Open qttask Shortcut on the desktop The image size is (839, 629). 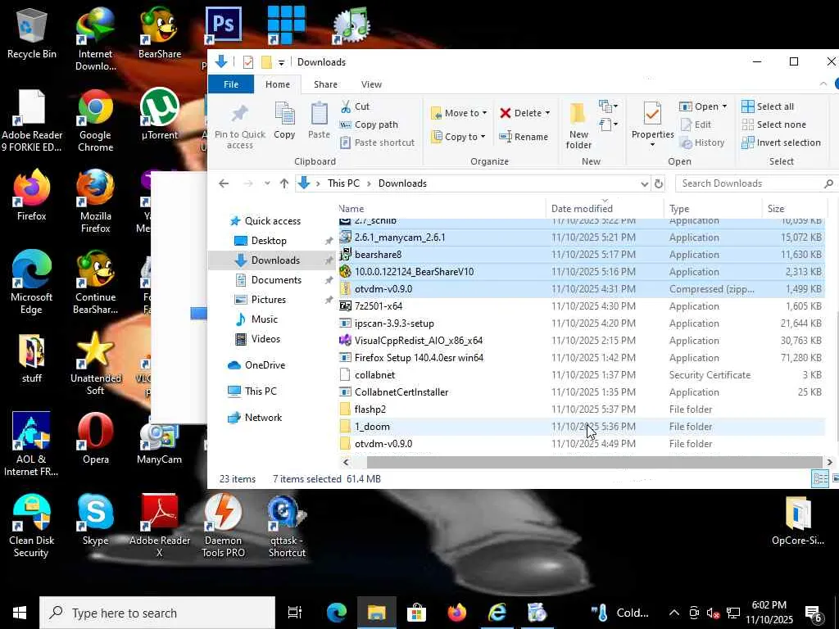click(x=287, y=525)
